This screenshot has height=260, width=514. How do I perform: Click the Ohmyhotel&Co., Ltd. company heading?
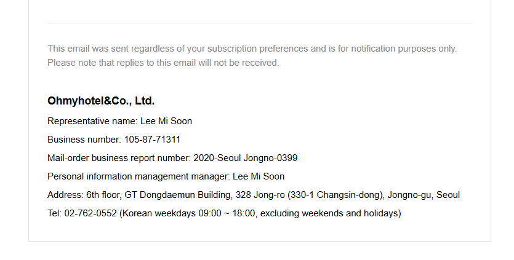pyautogui.click(x=100, y=101)
